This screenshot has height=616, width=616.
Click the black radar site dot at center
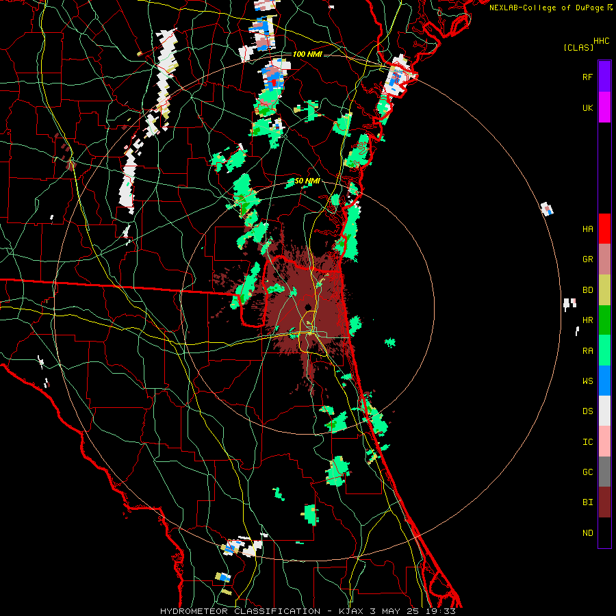click(308, 307)
